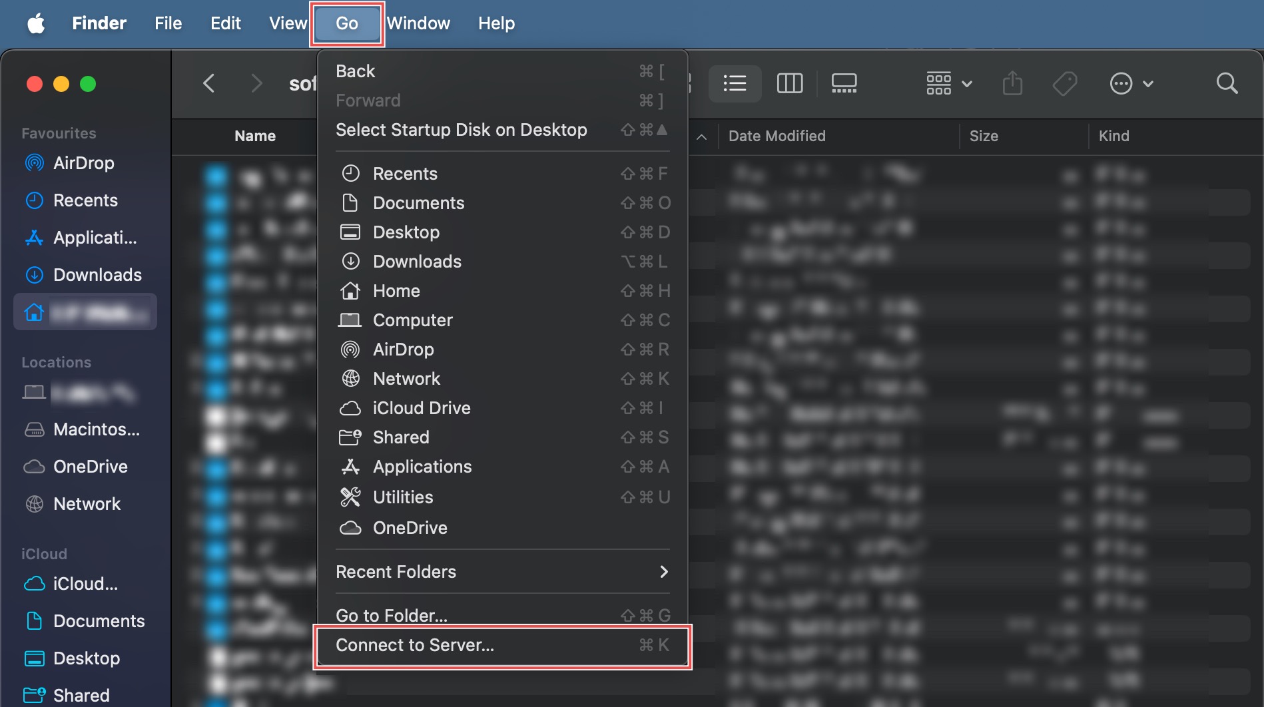
Task: Open the ellipsis action menu dropdown
Action: 1131,84
